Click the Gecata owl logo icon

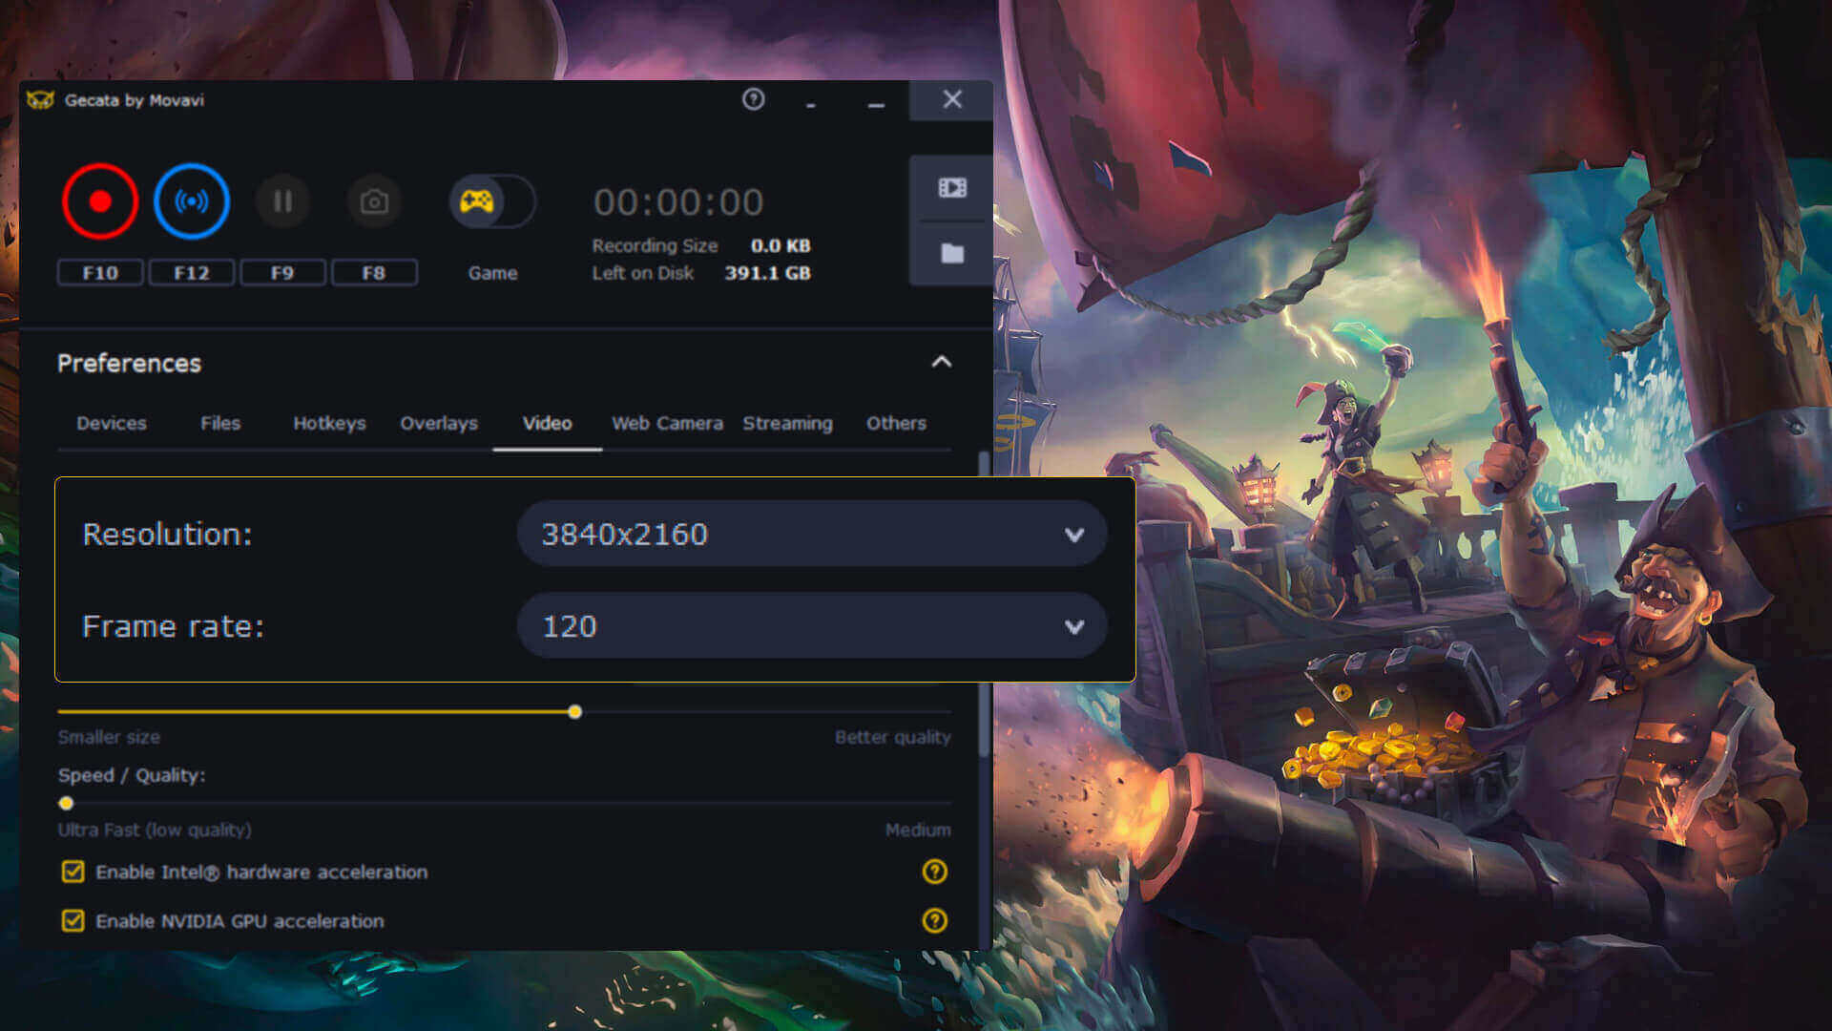(40, 100)
